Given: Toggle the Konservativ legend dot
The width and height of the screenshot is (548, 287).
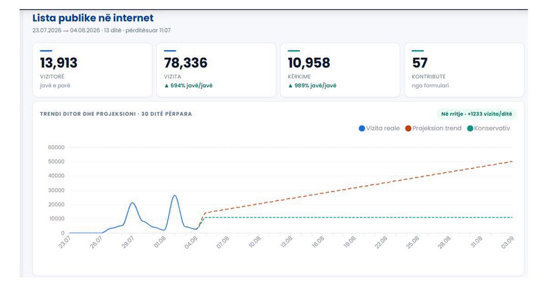Looking at the screenshot, I should click(470, 128).
